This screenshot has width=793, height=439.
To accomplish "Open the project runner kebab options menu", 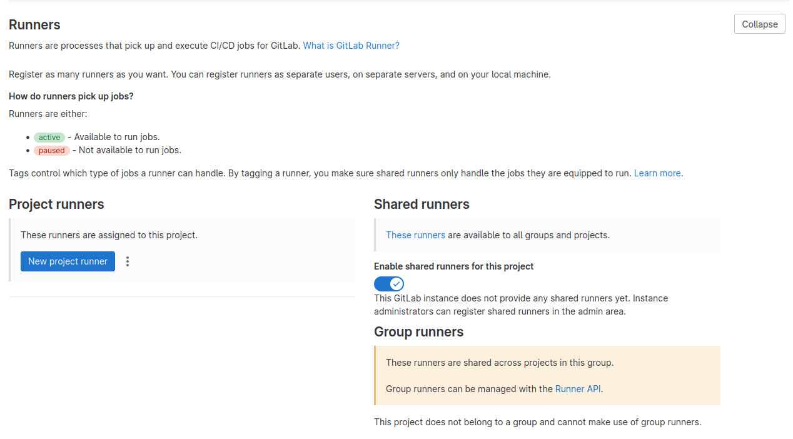I will 128,261.
